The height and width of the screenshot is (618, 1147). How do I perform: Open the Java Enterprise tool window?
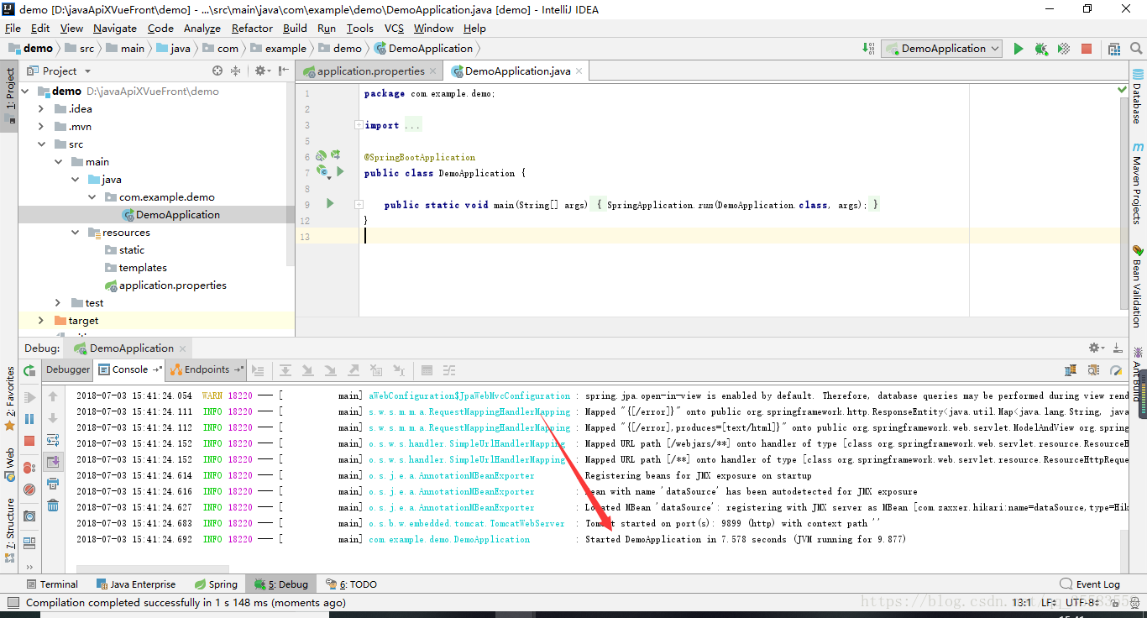click(x=136, y=584)
